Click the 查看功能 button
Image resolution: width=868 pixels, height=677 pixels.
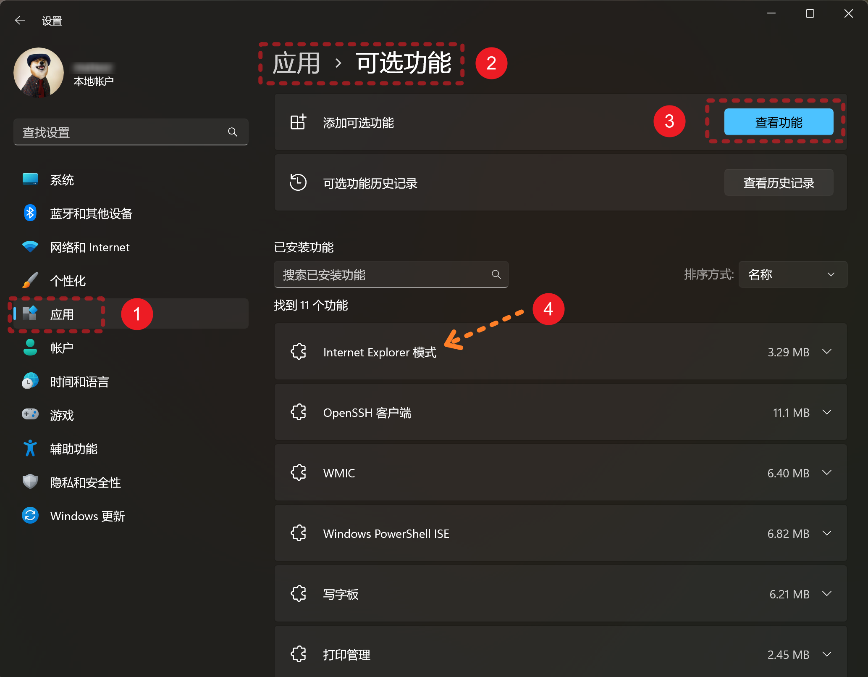click(778, 122)
